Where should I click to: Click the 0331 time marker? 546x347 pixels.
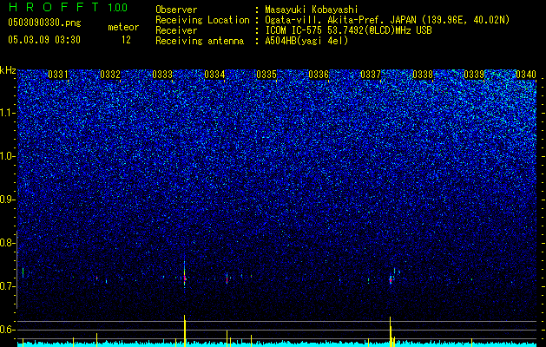coord(58,75)
